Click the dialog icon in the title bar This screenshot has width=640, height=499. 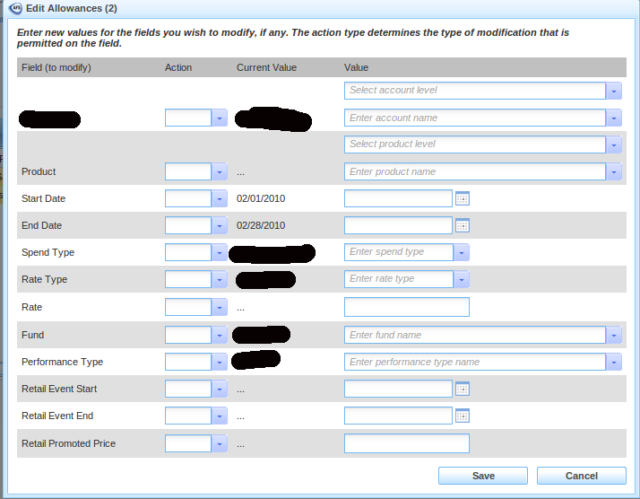click(15, 8)
